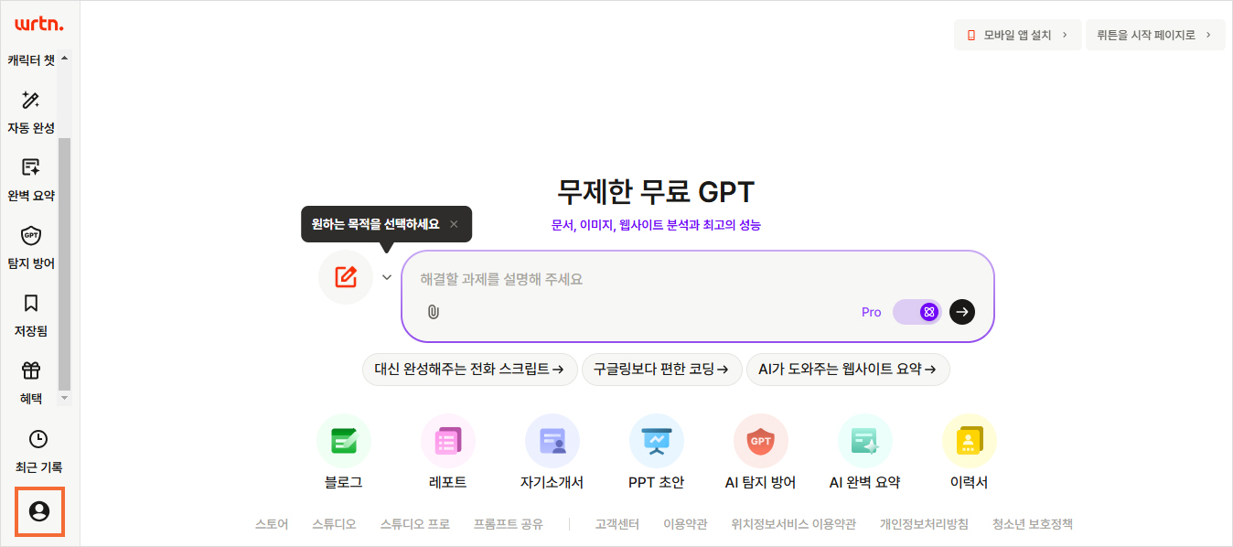Close the 원하는 목적을 선택하세요 tooltip

tap(454, 224)
